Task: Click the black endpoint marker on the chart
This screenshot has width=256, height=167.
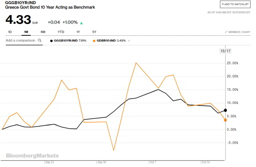Action: pos(225,110)
